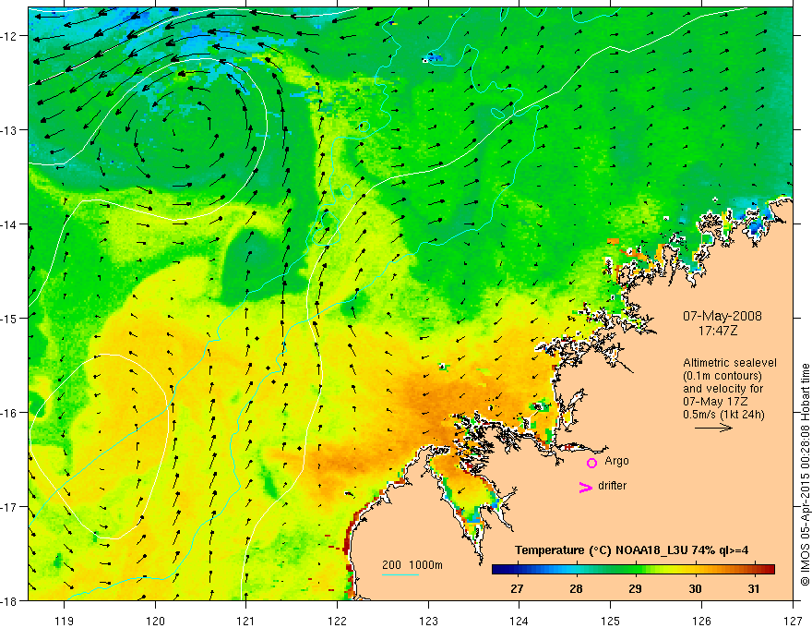Click the -18 latitude axis label
Viewport: 812px width, 628px height.
pyautogui.click(x=10, y=600)
